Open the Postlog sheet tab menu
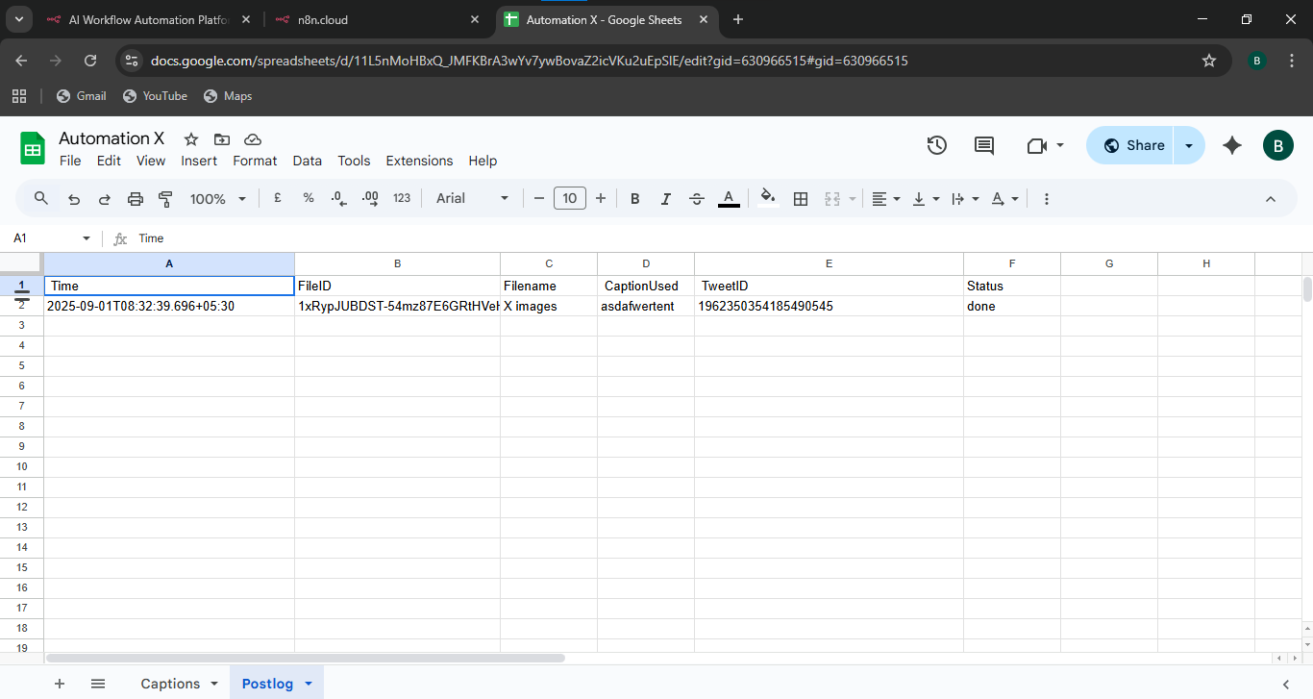This screenshot has height=699, width=1313. point(308,683)
